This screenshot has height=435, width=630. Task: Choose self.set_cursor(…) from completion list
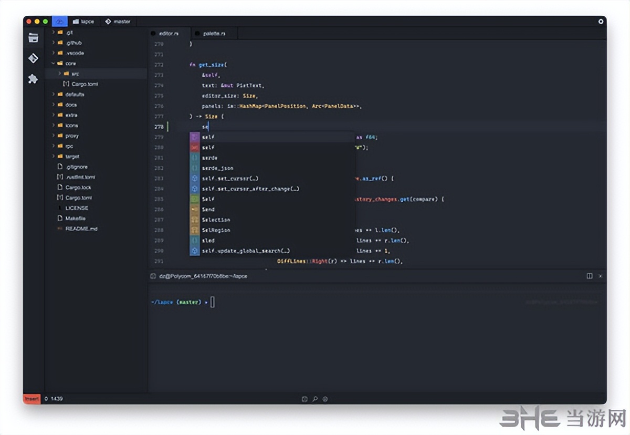click(272, 178)
